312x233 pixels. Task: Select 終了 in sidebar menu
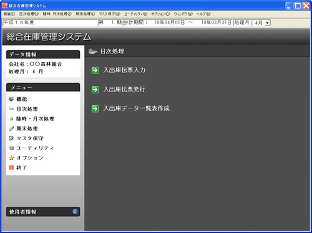pos(21,168)
